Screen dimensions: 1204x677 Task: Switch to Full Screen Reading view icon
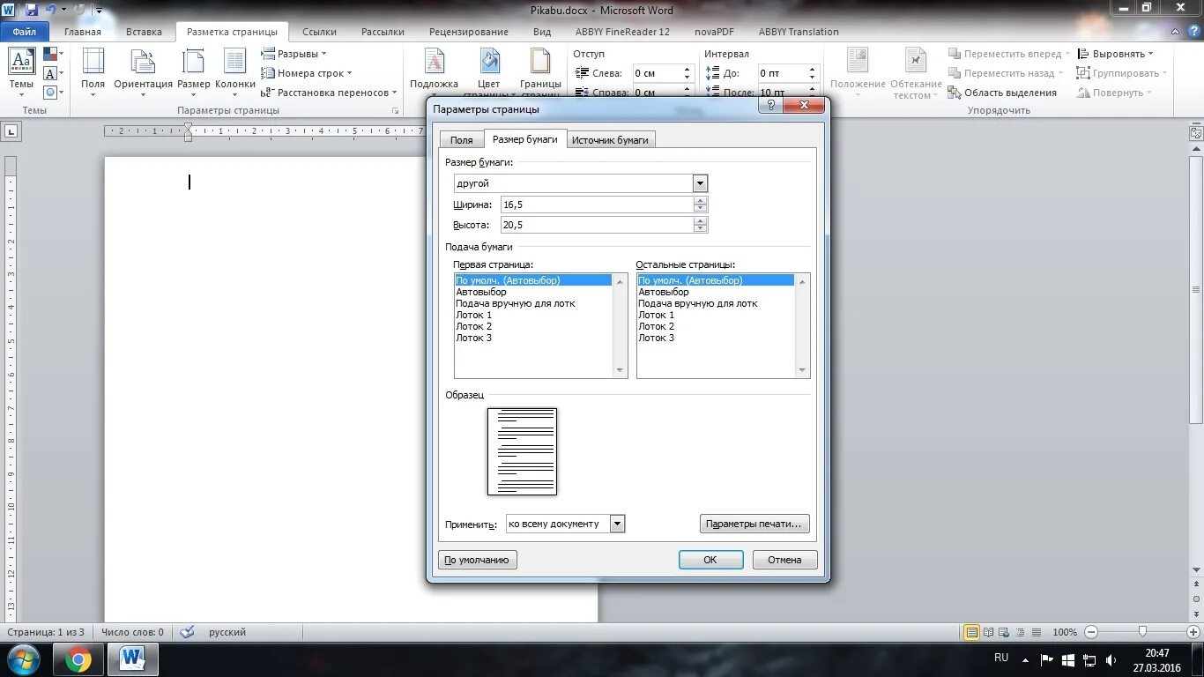(x=987, y=632)
